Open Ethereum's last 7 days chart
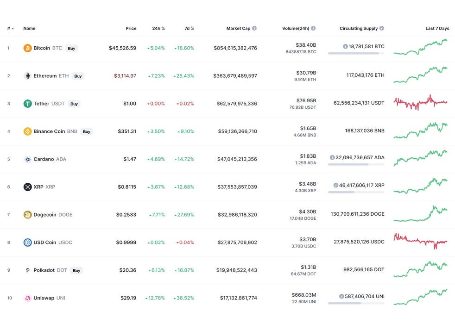The width and height of the screenshot is (455, 336). tap(420, 75)
